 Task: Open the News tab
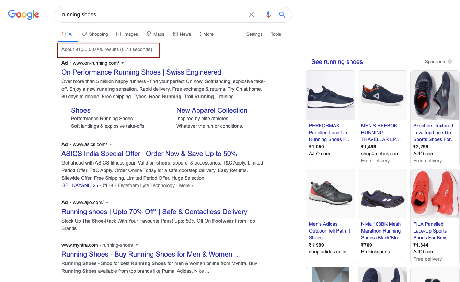click(182, 34)
